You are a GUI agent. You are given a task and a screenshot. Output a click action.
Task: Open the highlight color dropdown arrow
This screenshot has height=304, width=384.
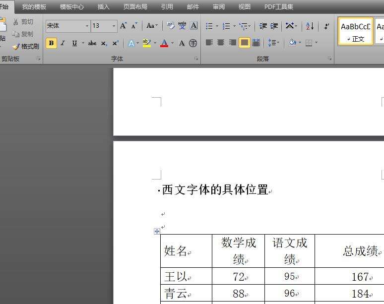click(x=155, y=43)
